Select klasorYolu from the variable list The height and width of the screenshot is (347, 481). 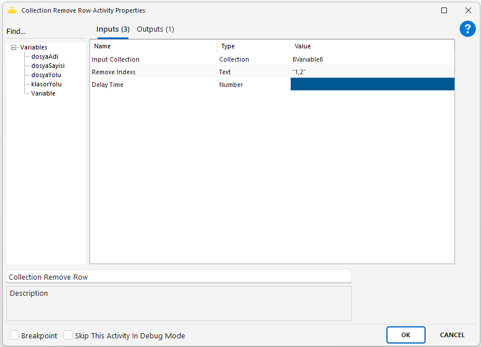tap(46, 84)
